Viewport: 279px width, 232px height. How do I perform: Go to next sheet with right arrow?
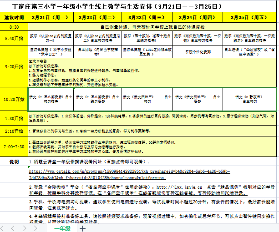click(25, 228)
